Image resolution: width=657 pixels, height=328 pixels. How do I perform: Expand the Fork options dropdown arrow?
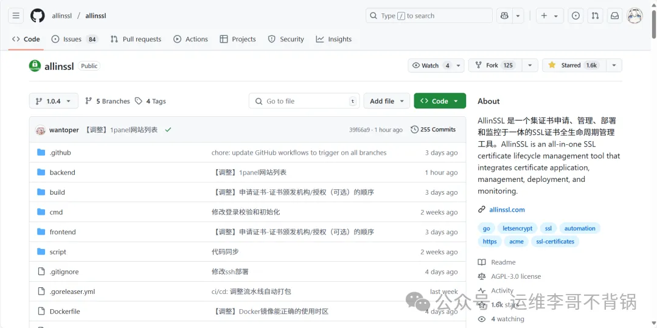tap(530, 65)
